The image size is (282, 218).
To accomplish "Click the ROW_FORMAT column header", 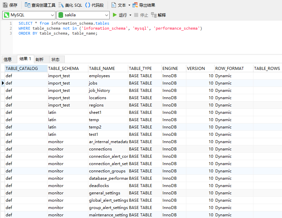I will coord(234,69).
